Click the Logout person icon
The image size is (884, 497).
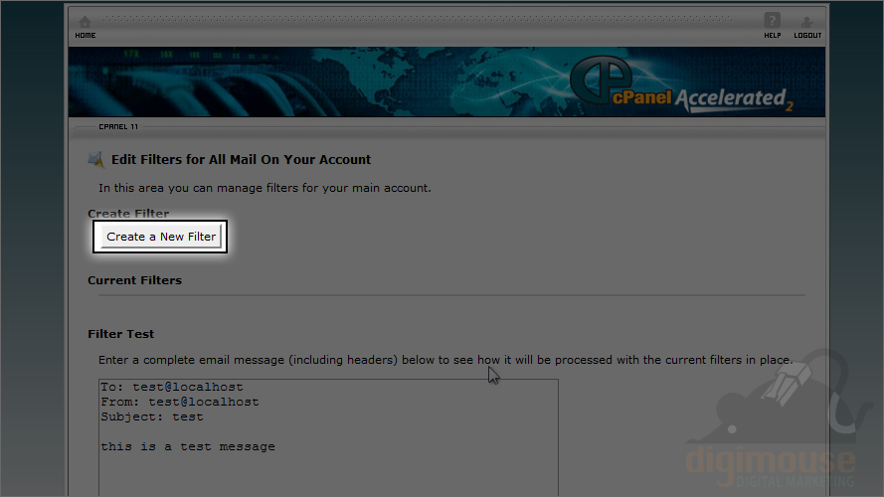point(806,22)
